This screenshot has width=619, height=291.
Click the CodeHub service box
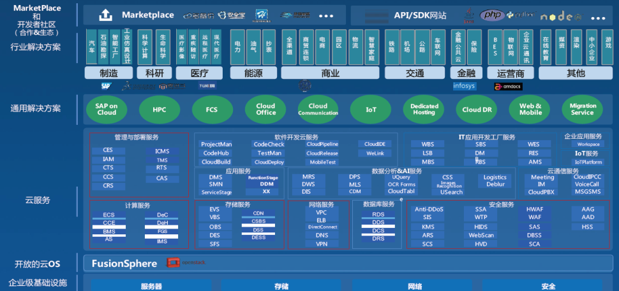click(216, 153)
